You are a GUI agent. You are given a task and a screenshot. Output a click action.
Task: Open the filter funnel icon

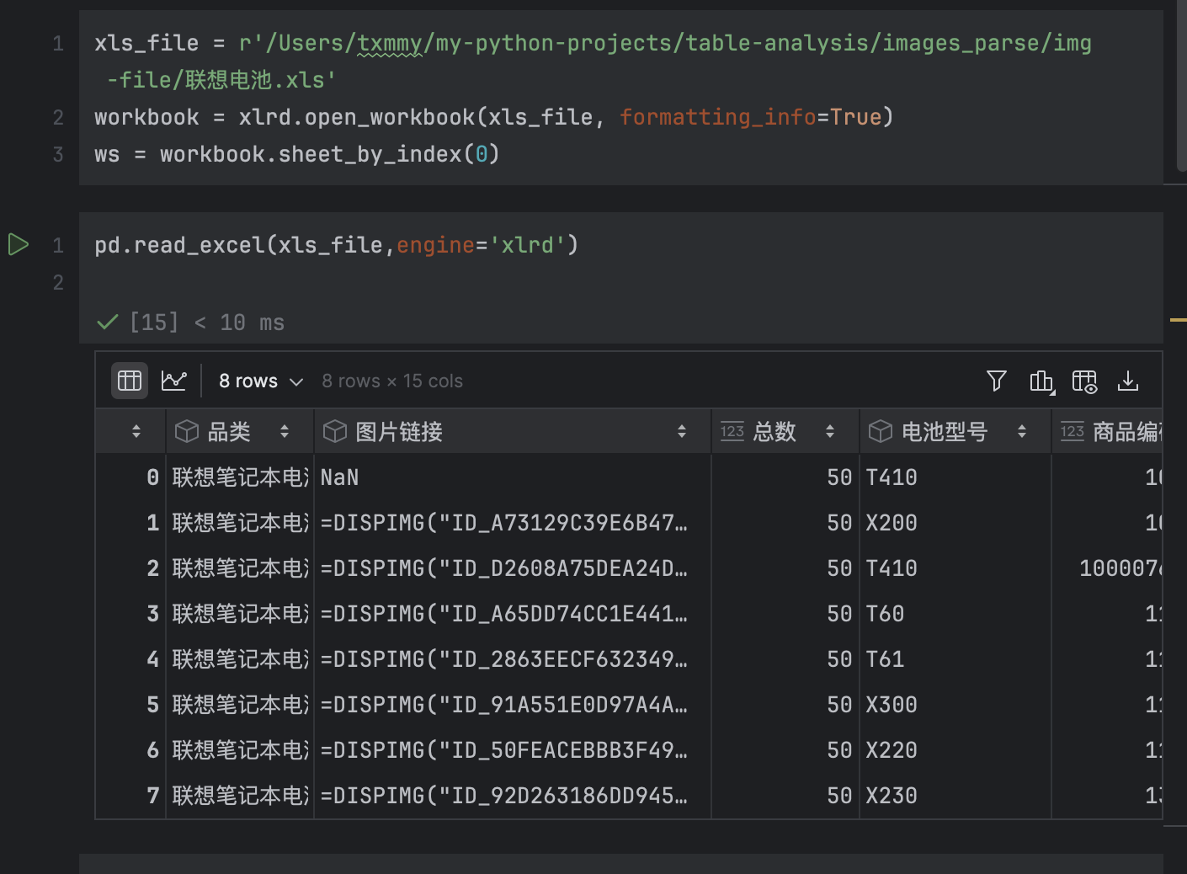click(997, 381)
